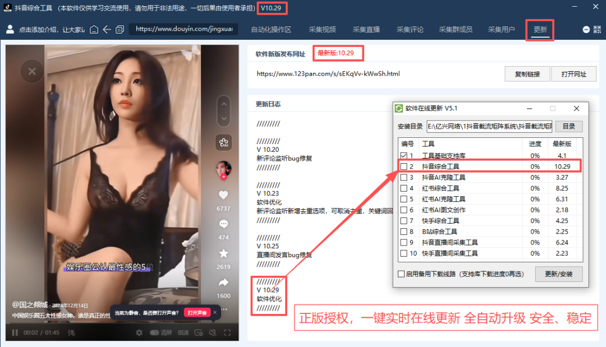
Task: Switch to 采集用户 tab
Action: (501, 29)
